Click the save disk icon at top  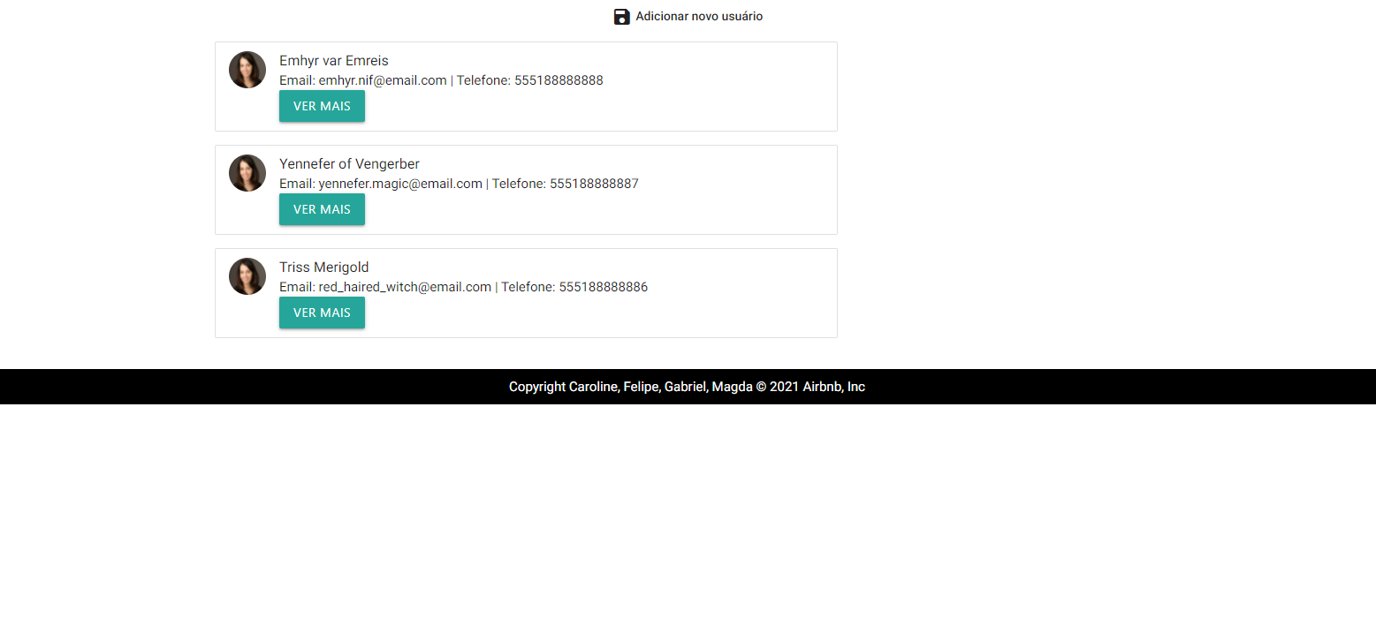coord(622,16)
